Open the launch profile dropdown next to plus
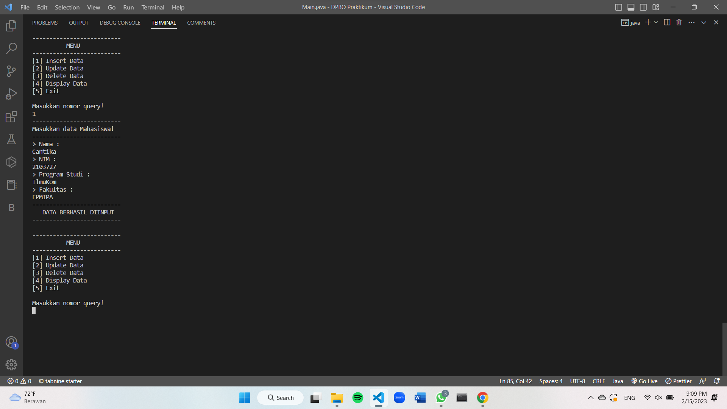The height and width of the screenshot is (409, 727). click(656, 22)
